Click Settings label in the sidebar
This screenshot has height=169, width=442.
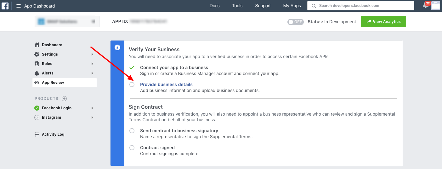(x=50, y=54)
